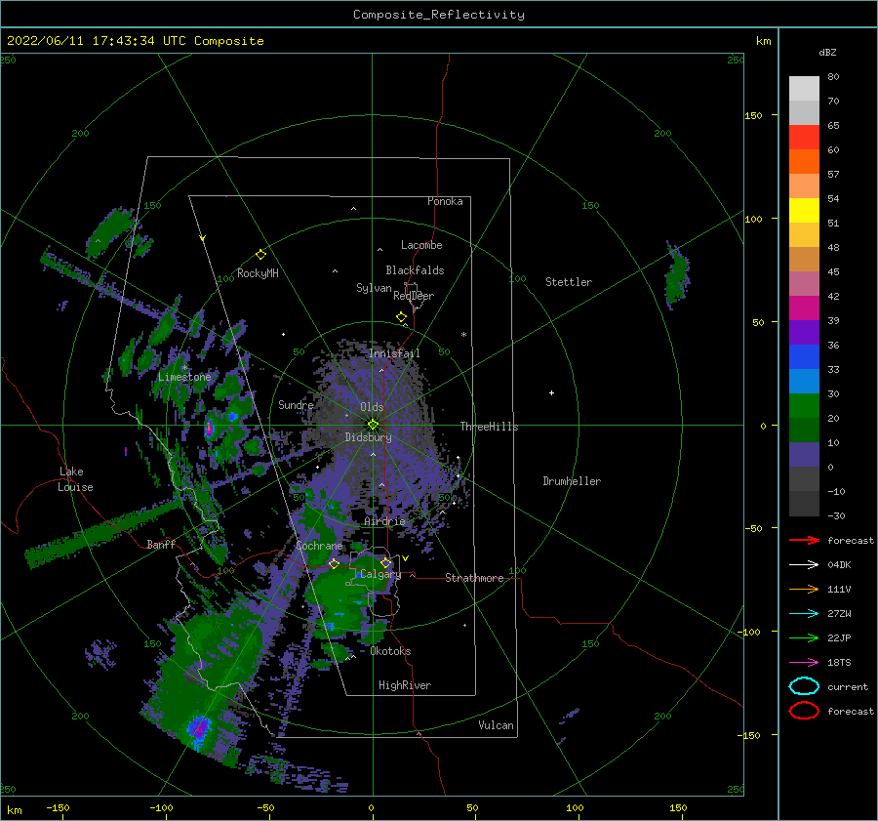Click the yellow radar-site diamond at map center
Image resolution: width=878 pixels, height=821 pixels.
click(x=373, y=425)
